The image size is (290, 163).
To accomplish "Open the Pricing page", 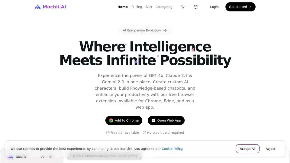I will (x=137, y=7).
